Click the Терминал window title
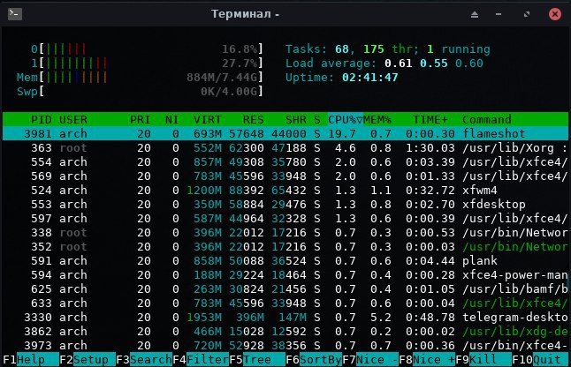This screenshot has width=571, height=367. pos(241,14)
